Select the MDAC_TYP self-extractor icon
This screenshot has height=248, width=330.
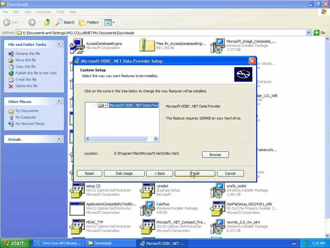77,227
